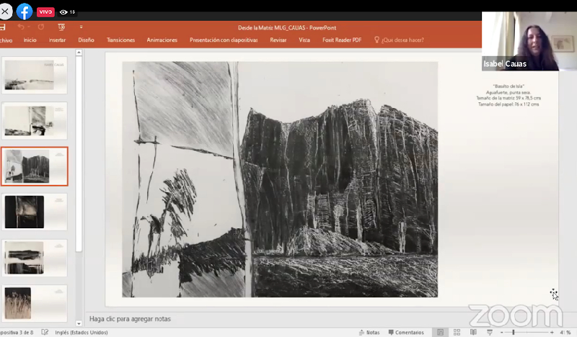
Task: Select slide 1 thumbnail with landscape
Action: pyautogui.click(x=35, y=75)
